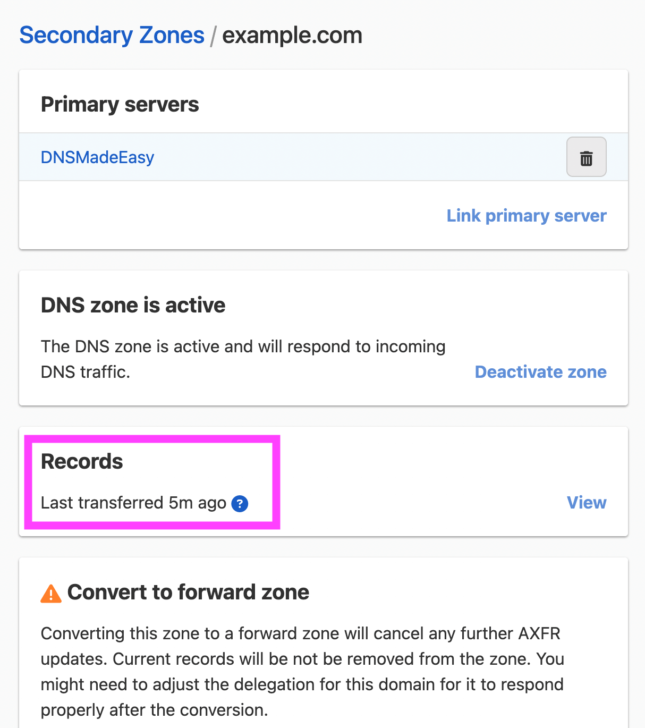The width and height of the screenshot is (645, 728).
Task: Click the warning icon beside Convert to forward zone
Action: point(51,592)
